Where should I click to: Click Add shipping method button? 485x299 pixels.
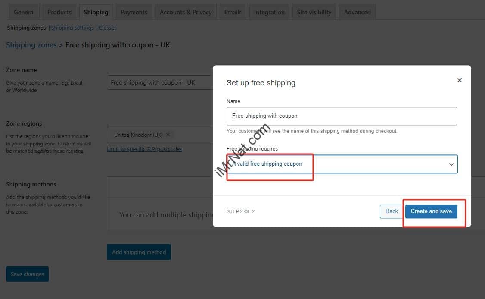(x=139, y=252)
